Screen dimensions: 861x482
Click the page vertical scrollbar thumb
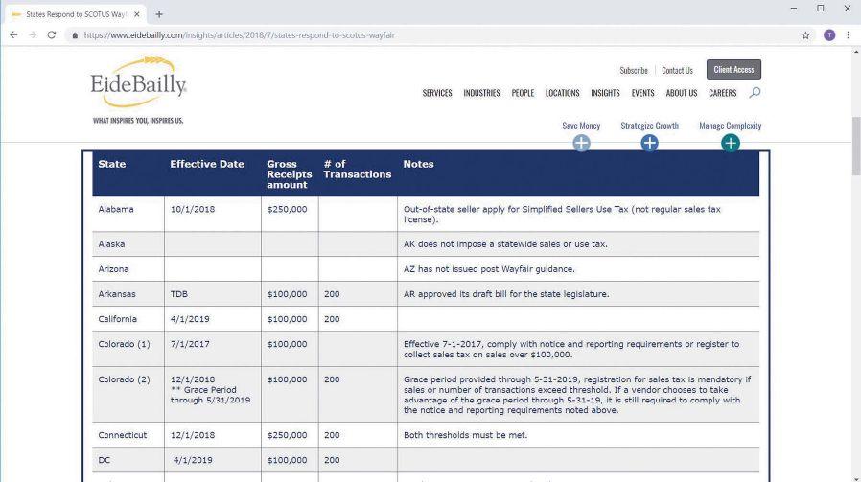pyautogui.click(x=856, y=146)
